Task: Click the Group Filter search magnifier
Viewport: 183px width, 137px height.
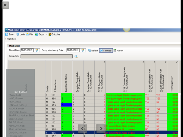Action: 76,57
